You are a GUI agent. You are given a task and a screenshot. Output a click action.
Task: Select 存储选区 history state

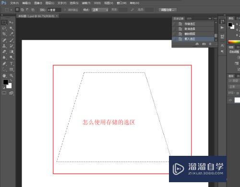pyautogui.click(x=193, y=24)
